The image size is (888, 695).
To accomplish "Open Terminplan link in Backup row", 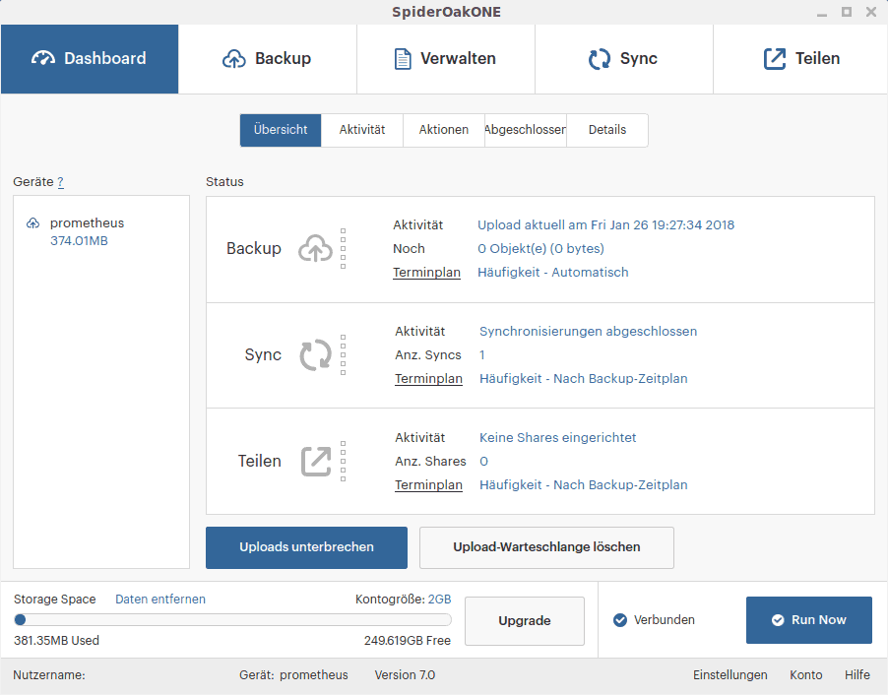I will click(x=426, y=273).
